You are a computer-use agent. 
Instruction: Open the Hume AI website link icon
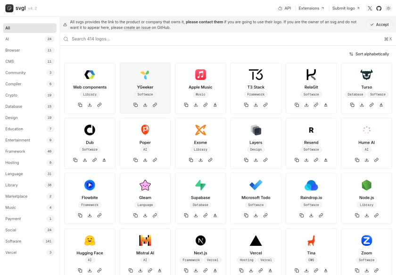pyautogui.click(x=376, y=160)
